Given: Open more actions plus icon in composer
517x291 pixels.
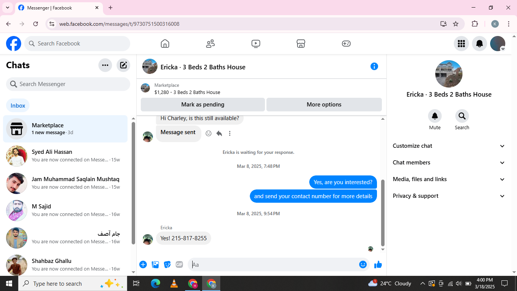Looking at the screenshot, I should 143,264.
